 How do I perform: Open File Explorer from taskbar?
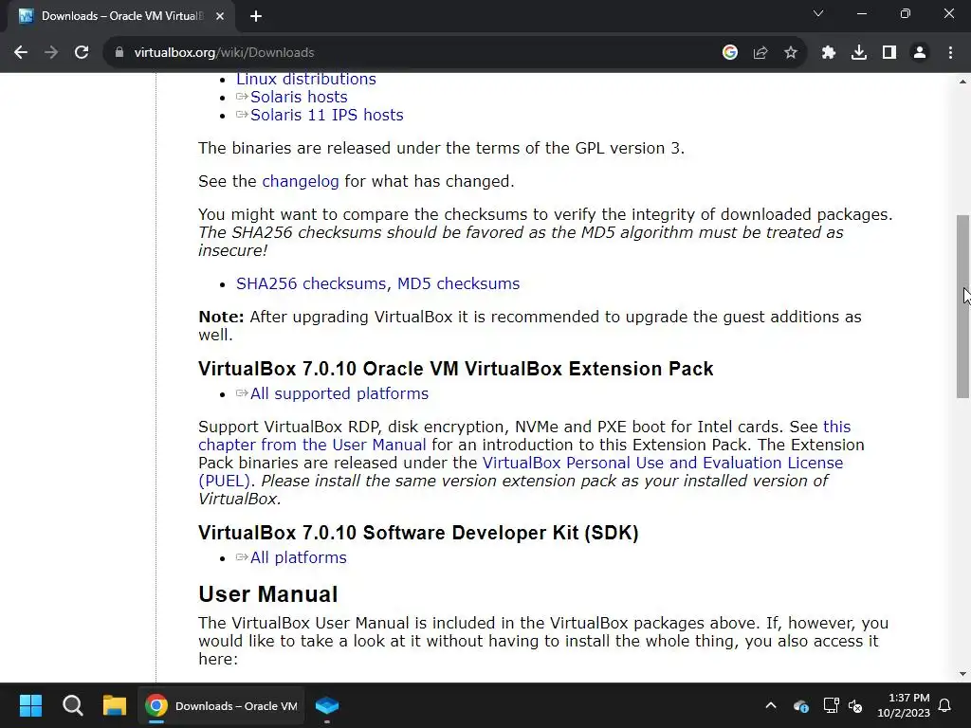[115, 705]
